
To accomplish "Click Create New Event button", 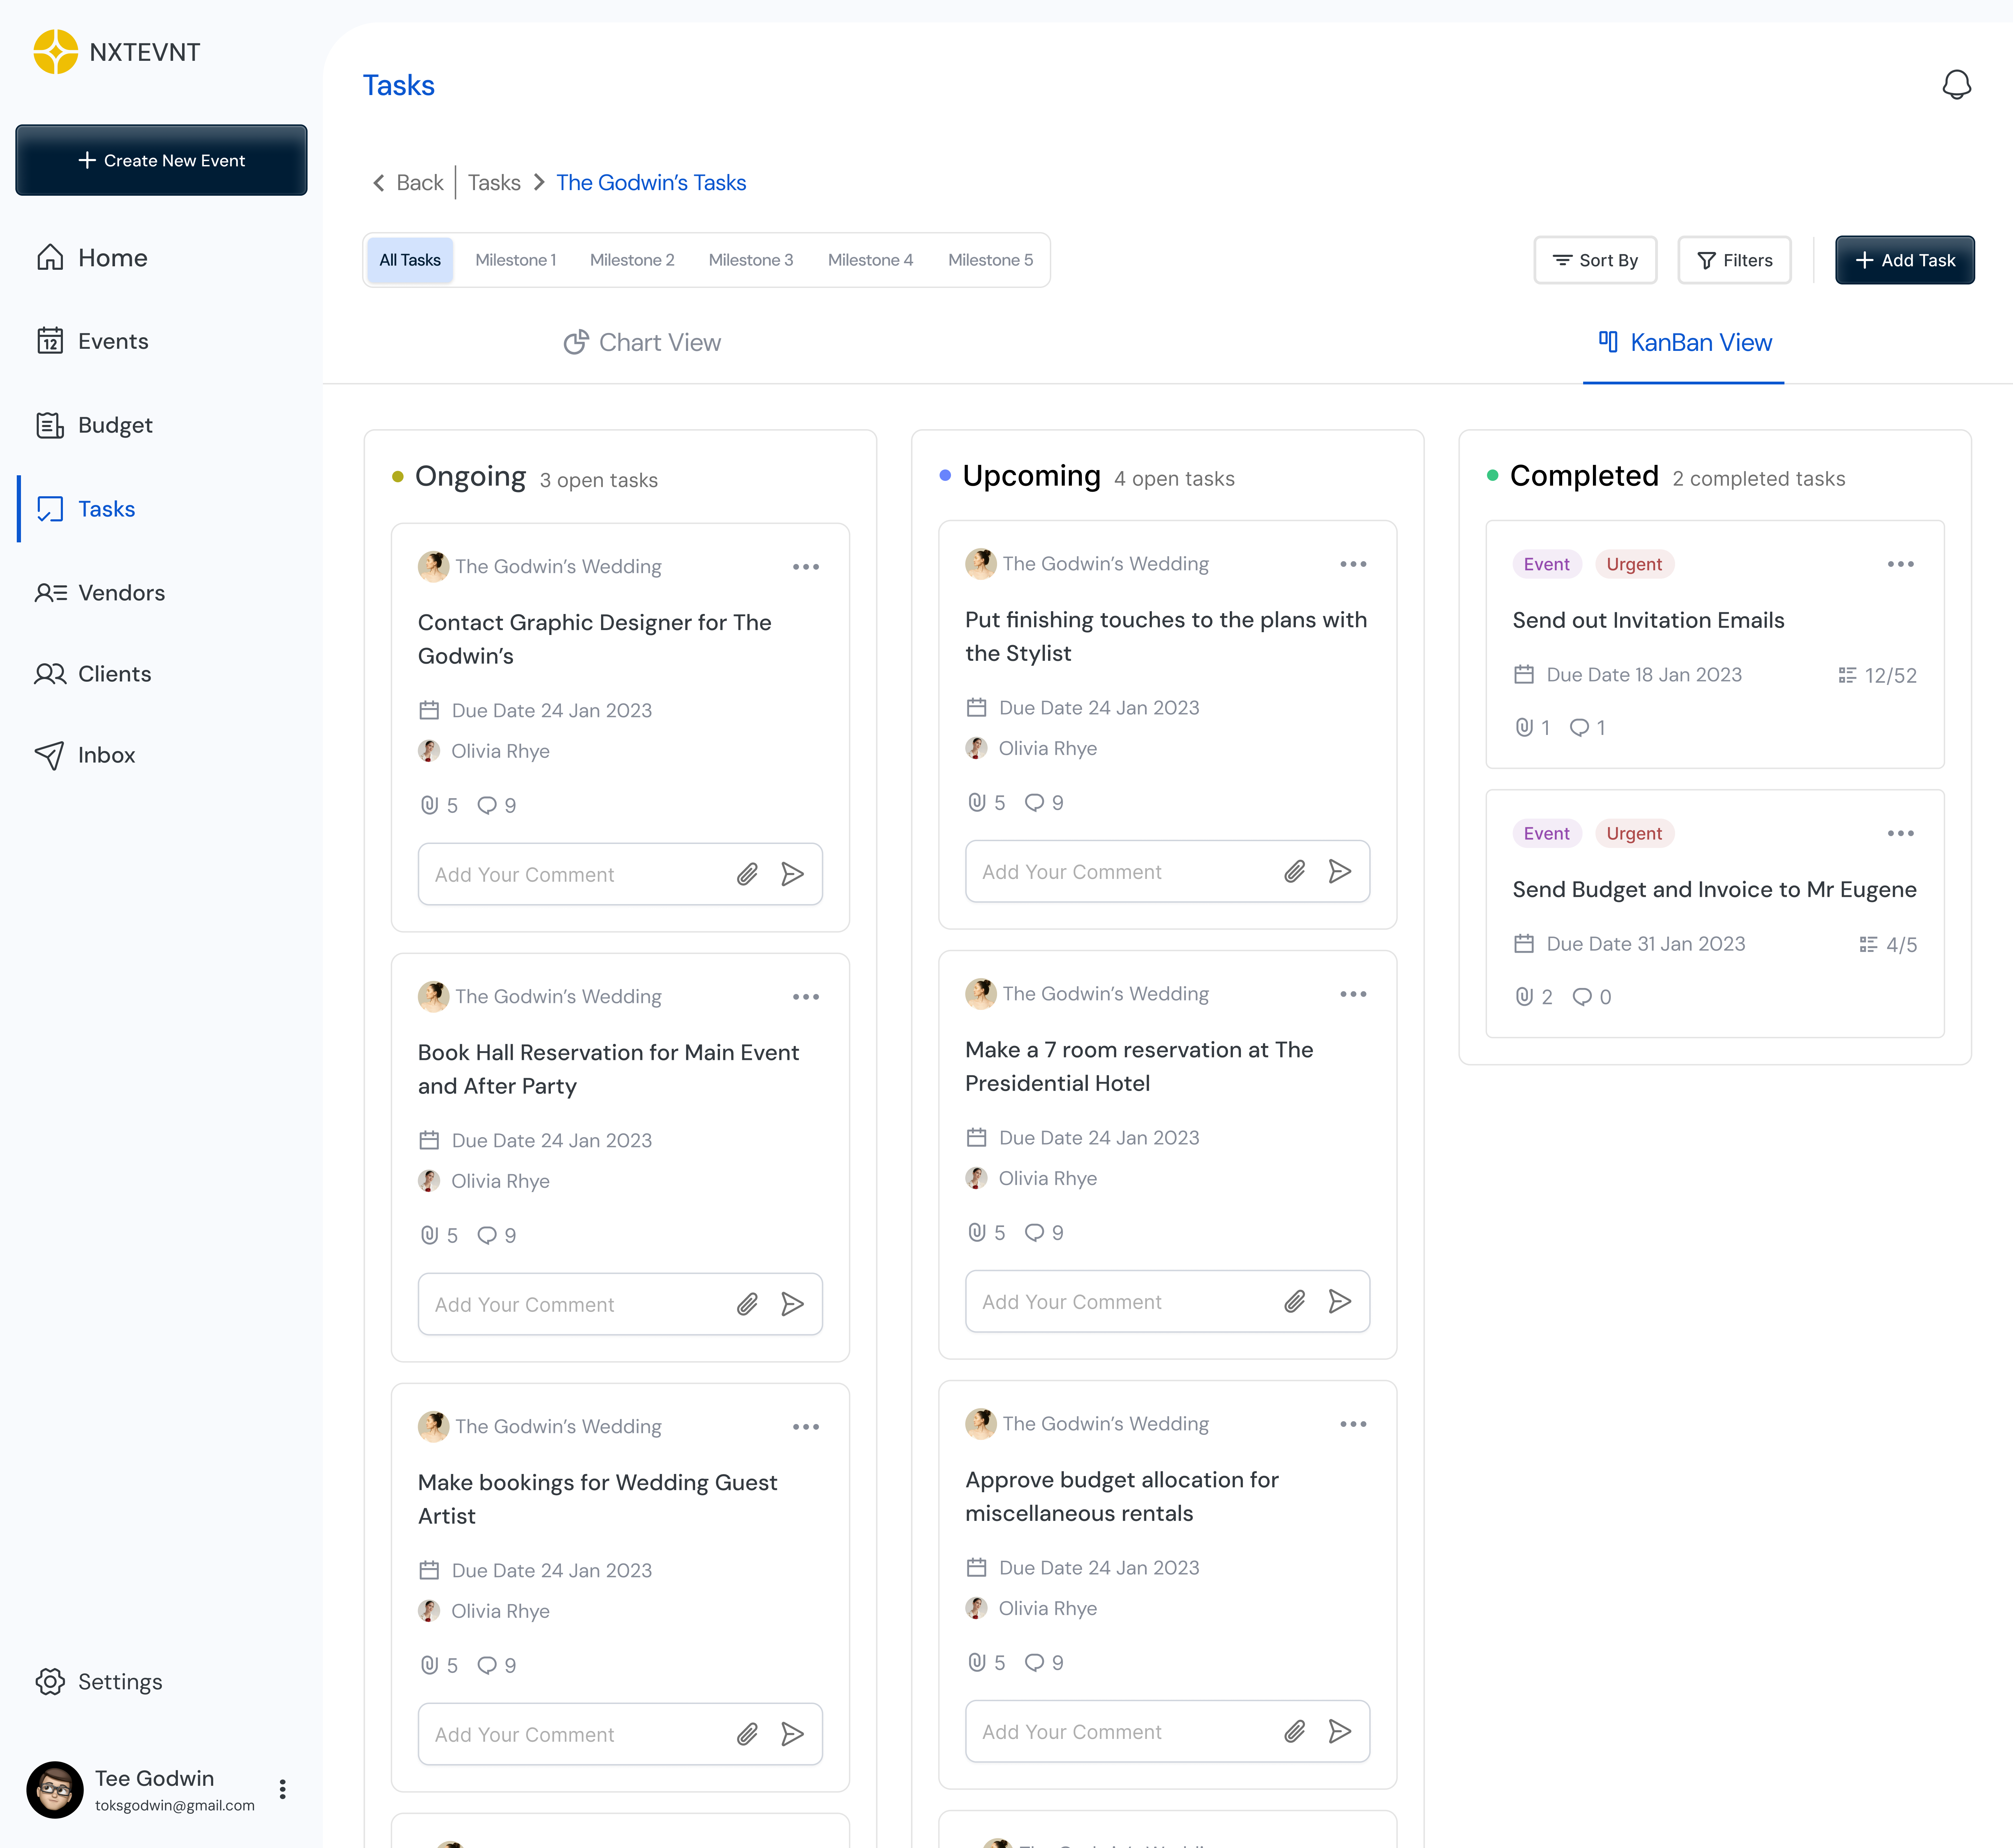I will [161, 160].
